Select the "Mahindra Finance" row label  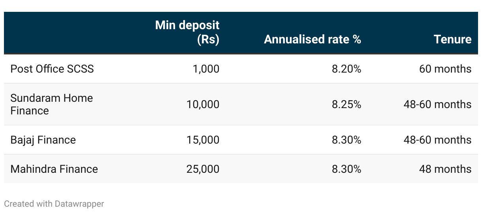(54, 169)
